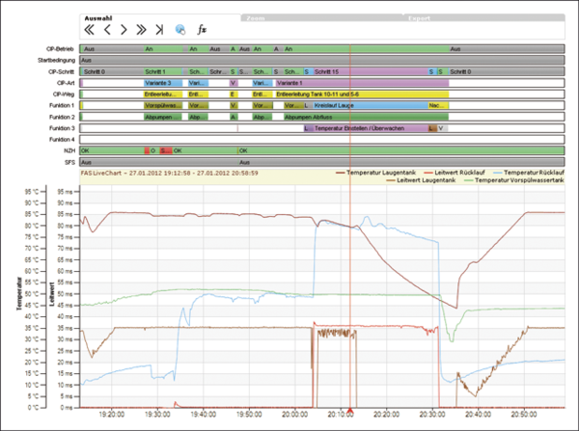Click the CIP-Betrieb row label
Image resolution: width=579 pixels, height=431 pixels.
point(60,49)
